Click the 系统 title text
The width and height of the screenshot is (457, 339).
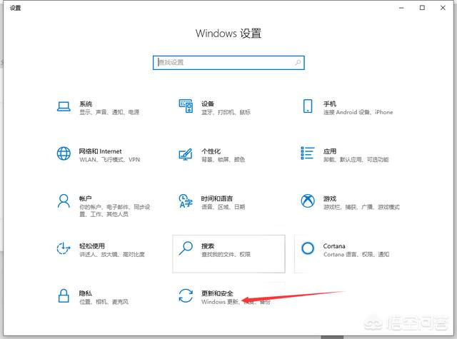86,103
